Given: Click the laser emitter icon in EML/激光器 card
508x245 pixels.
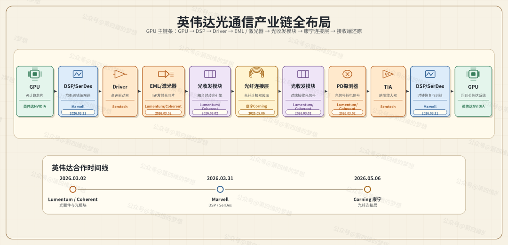Looking at the screenshot, I should point(166,74).
